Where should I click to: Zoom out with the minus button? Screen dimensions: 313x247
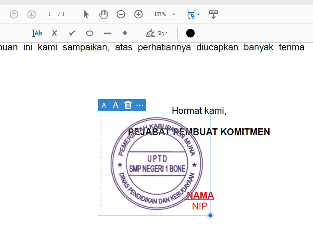(x=121, y=14)
